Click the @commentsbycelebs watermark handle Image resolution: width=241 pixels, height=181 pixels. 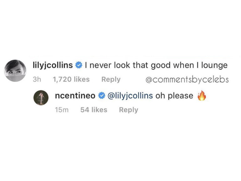[187, 79]
